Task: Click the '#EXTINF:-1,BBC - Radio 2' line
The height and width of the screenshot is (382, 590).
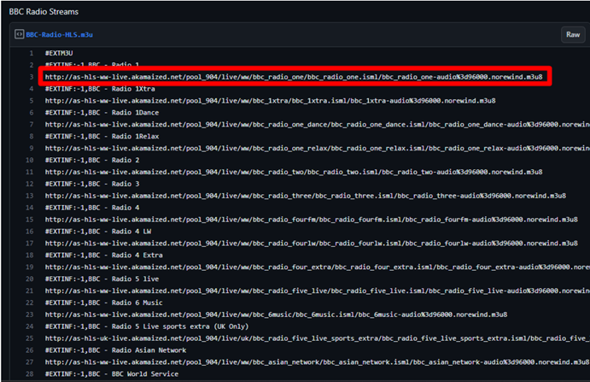Action: point(92,160)
